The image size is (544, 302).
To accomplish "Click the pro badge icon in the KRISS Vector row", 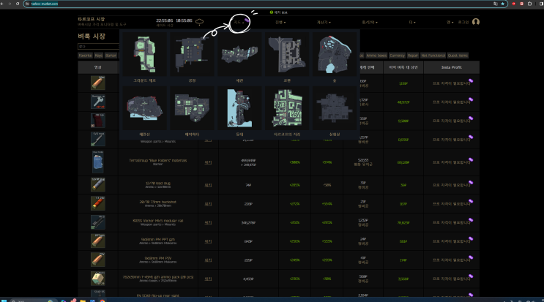I will tap(471, 220).
